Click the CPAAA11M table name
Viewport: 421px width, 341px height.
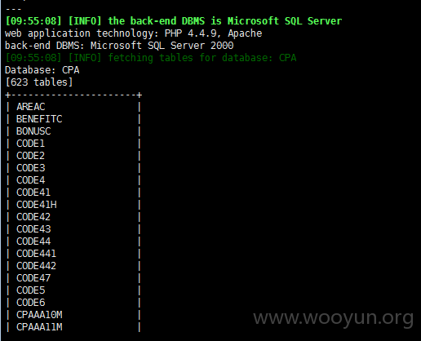tap(39, 327)
